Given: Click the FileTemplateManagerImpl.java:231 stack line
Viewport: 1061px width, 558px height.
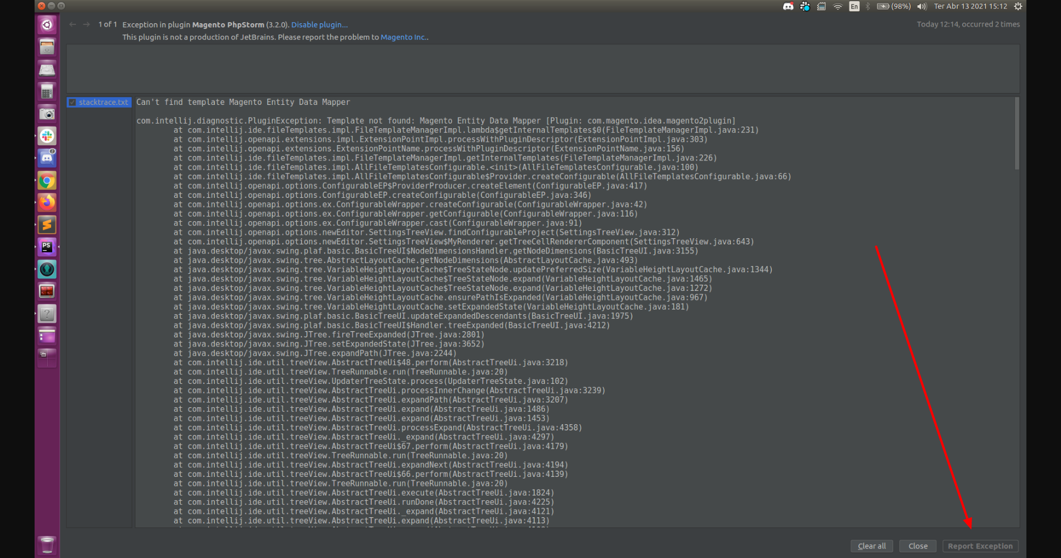Looking at the screenshot, I should pos(466,130).
